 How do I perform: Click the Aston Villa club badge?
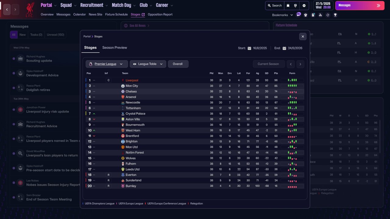[x=123, y=119]
